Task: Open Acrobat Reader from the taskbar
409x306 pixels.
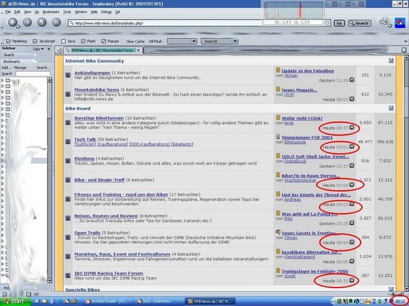Action: click(109, 302)
